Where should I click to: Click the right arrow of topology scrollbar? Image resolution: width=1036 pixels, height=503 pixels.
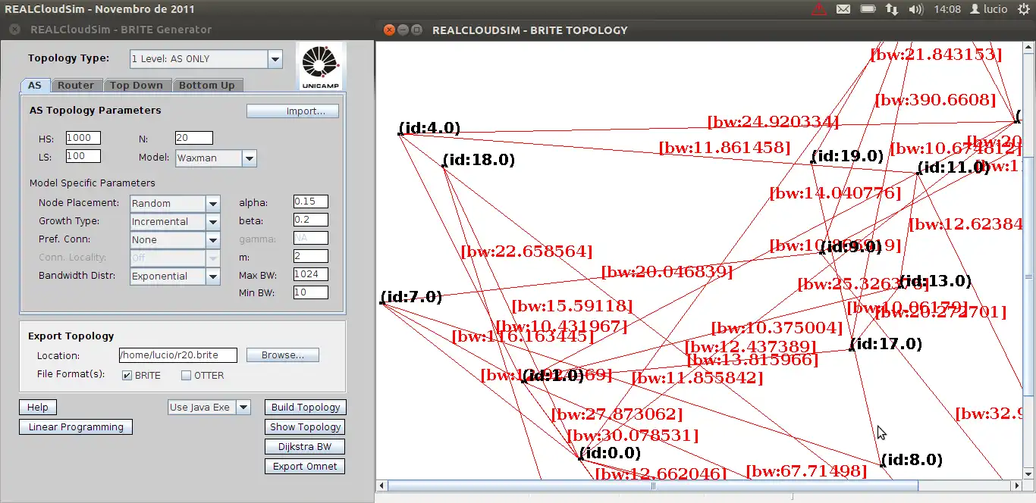click(1016, 486)
